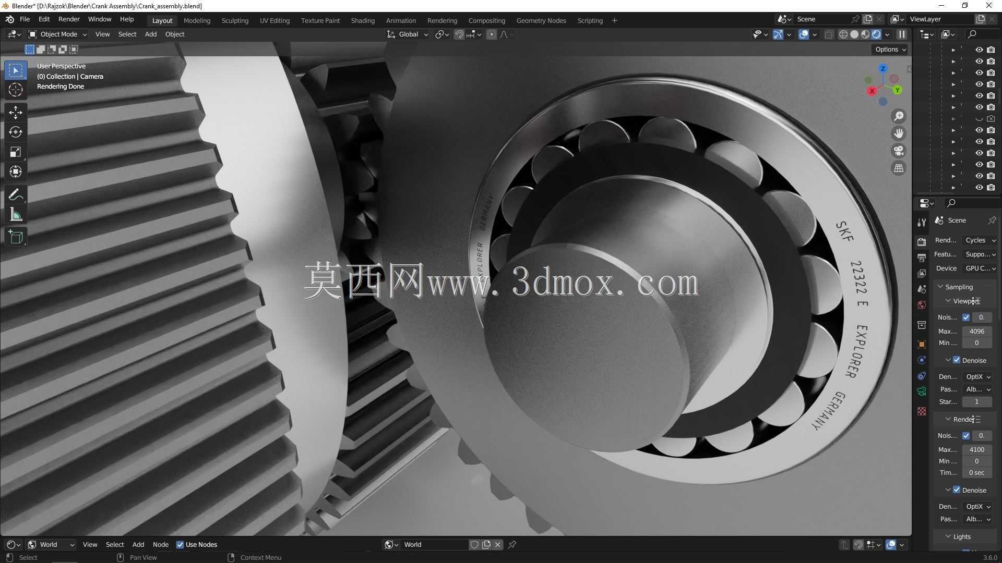Switch to material preview shading
The height and width of the screenshot is (563, 1002).
point(865,34)
